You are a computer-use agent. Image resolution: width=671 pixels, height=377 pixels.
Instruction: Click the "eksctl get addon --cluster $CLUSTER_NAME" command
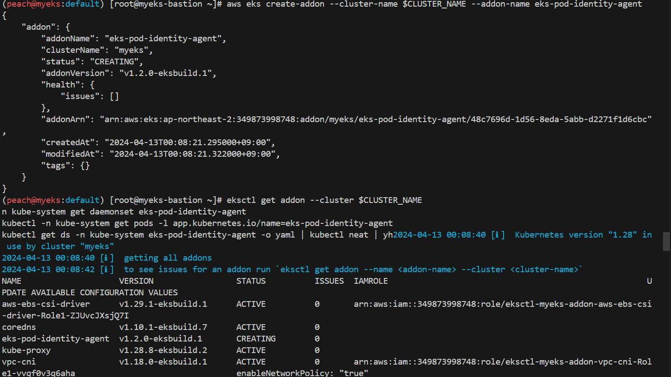[324, 200]
